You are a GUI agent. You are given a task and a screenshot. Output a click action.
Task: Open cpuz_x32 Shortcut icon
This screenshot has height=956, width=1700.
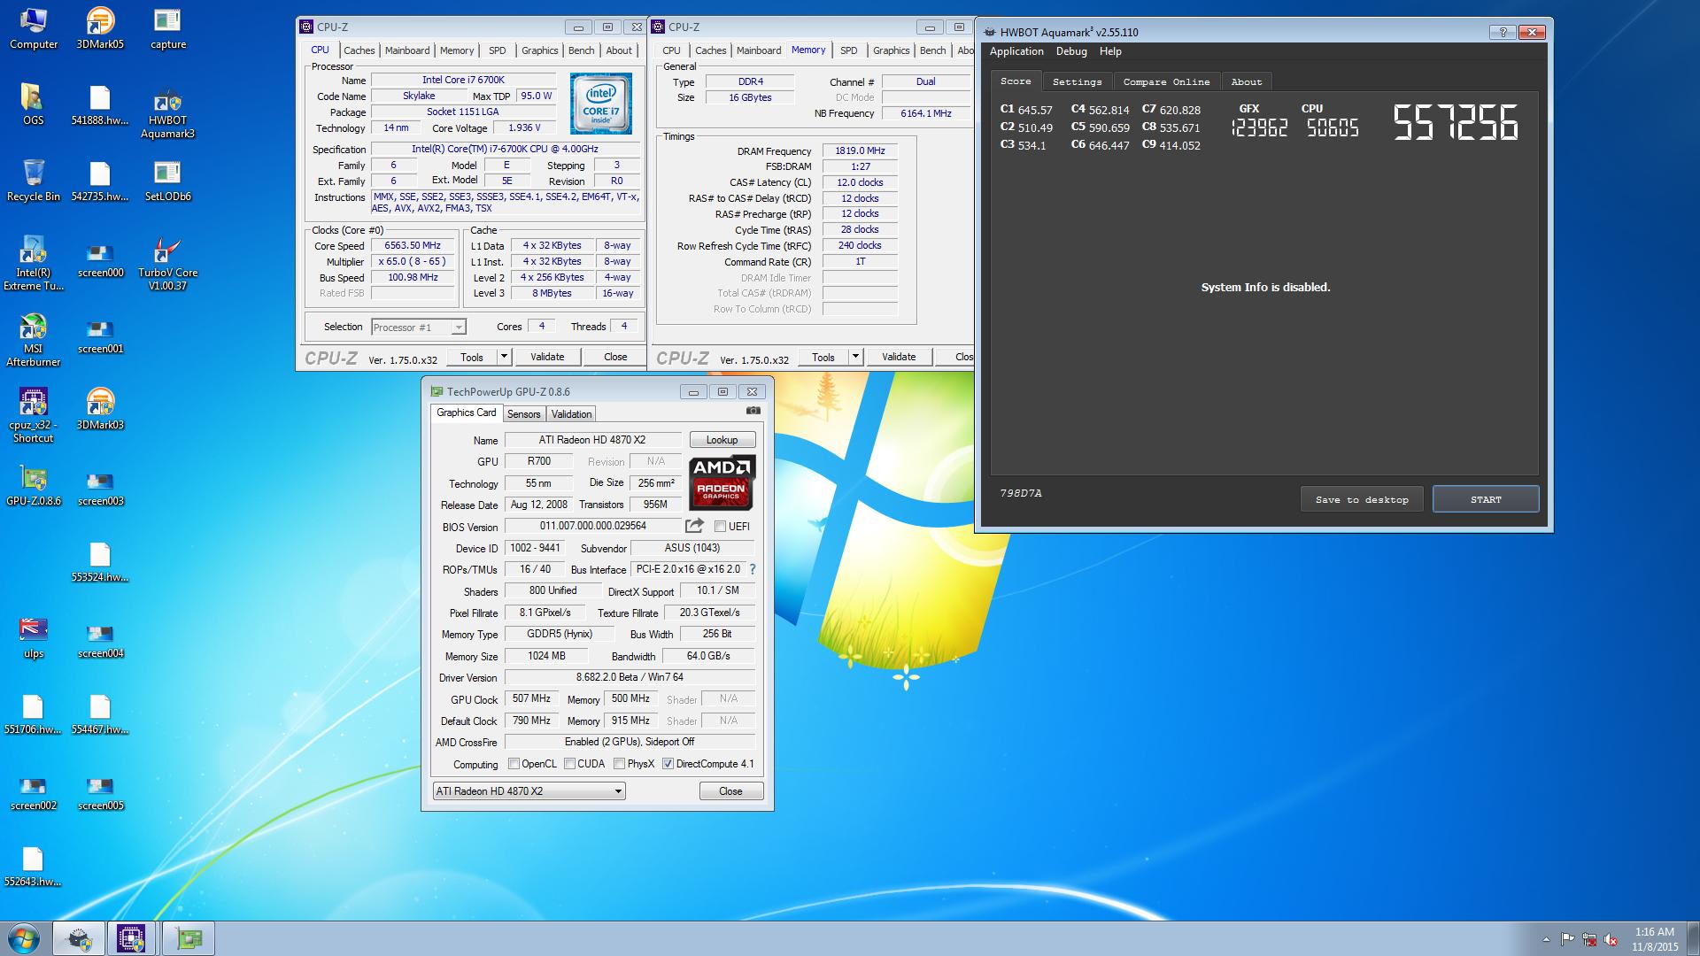point(33,415)
